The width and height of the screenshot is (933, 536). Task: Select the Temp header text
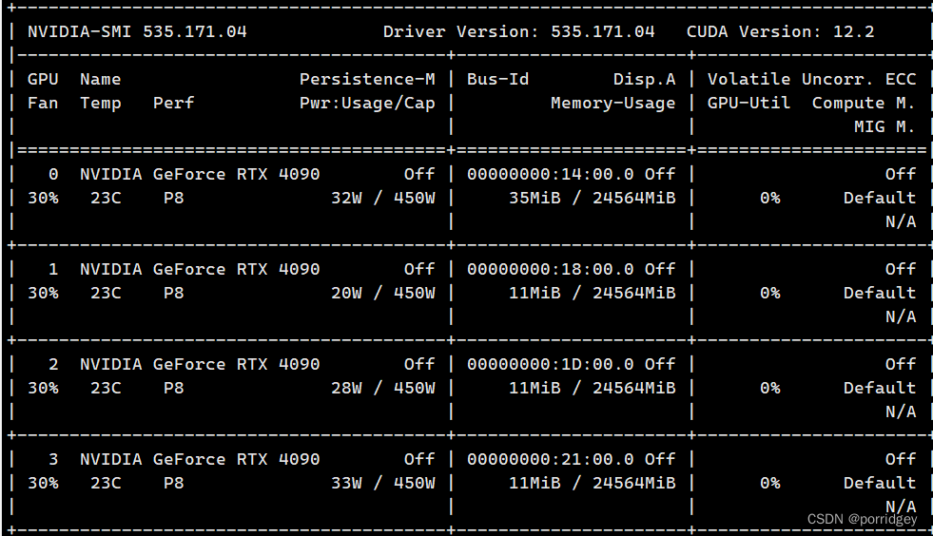pos(101,104)
